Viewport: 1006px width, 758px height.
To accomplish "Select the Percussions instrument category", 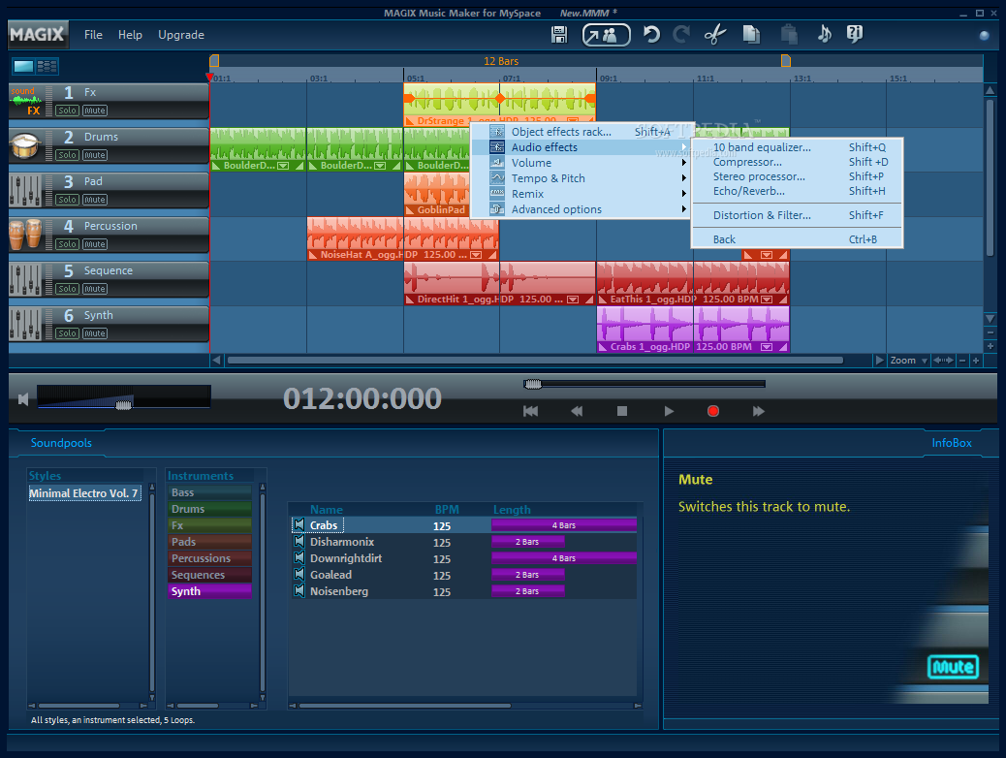I will [x=209, y=558].
